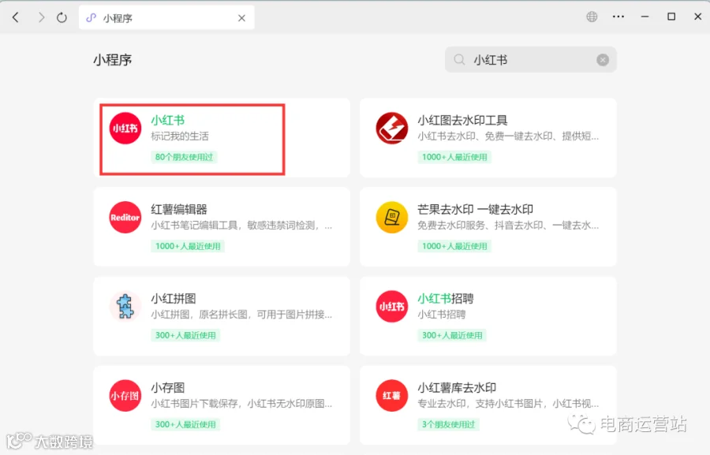Click the 80个朋友使用过 tag

(x=184, y=157)
